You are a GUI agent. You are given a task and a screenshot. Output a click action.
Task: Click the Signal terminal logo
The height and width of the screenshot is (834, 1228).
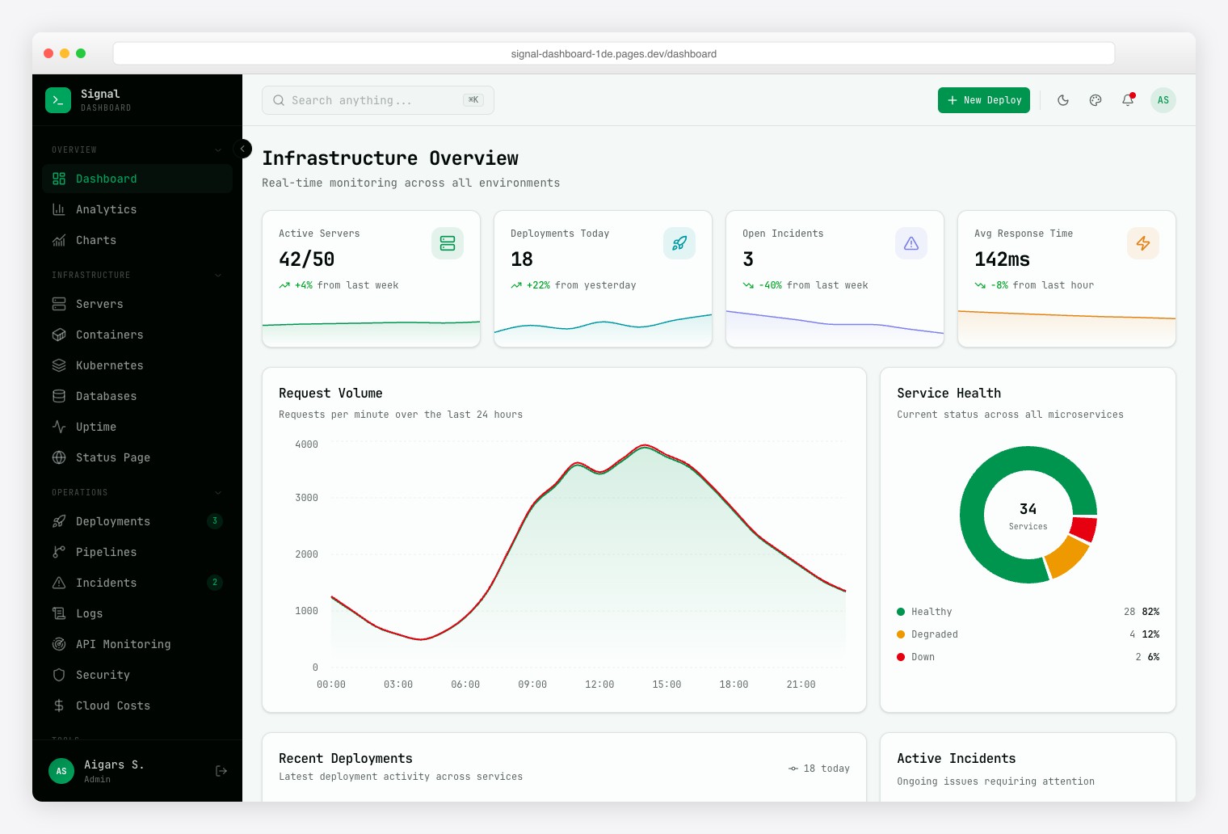pos(57,99)
